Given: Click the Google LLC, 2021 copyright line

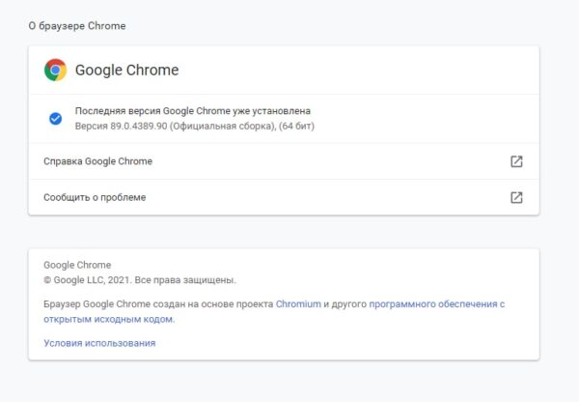Looking at the screenshot, I should (140, 280).
